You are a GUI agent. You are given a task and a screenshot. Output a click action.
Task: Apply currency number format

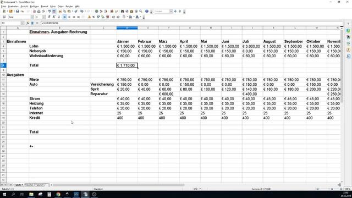coord(89,17)
